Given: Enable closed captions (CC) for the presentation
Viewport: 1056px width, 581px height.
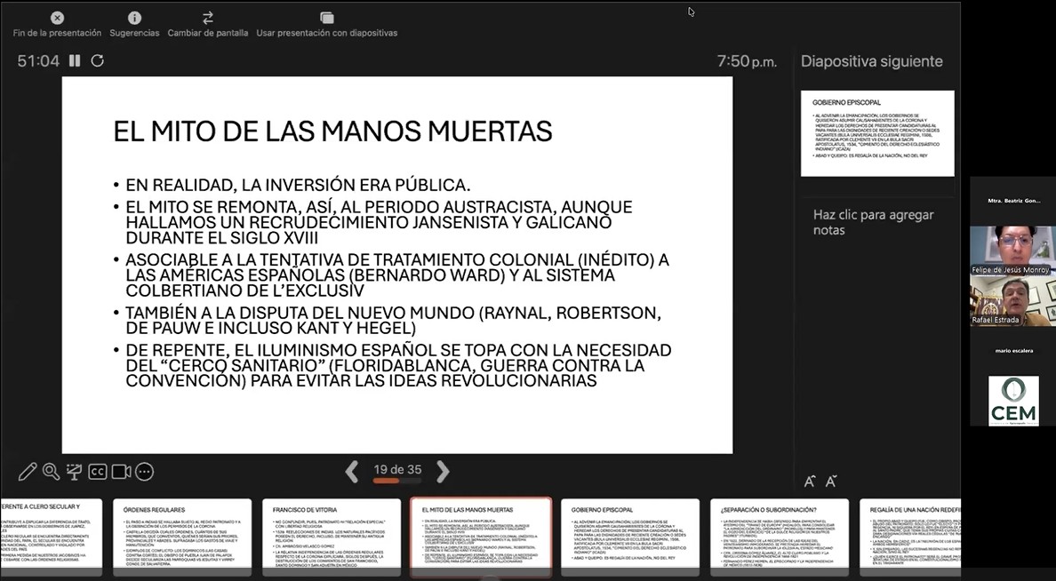Looking at the screenshot, I should (x=98, y=472).
